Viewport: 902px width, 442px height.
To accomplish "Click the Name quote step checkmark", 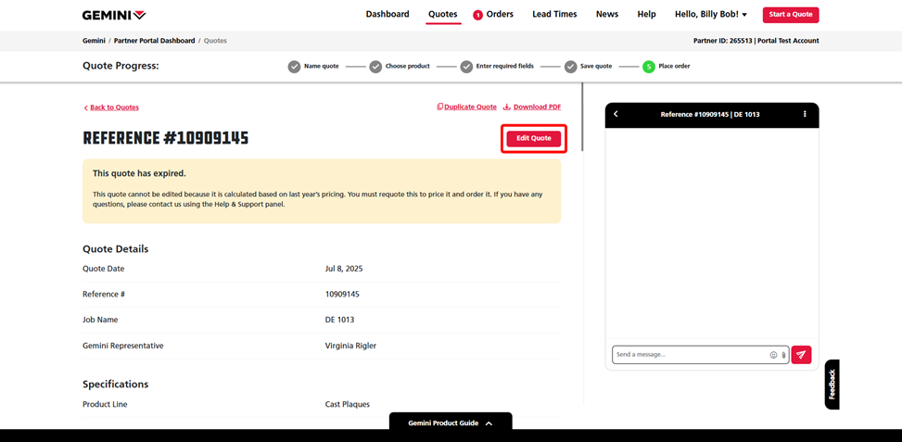I will (294, 67).
